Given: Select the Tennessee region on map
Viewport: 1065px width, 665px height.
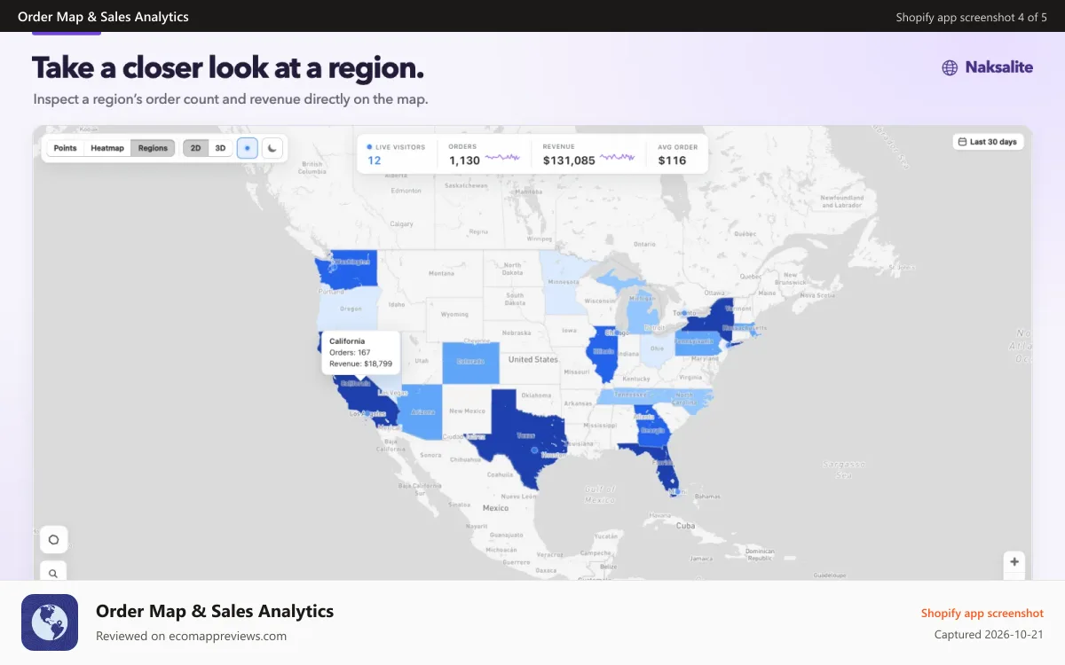Looking at the screenshot, I should coord(630,395).
